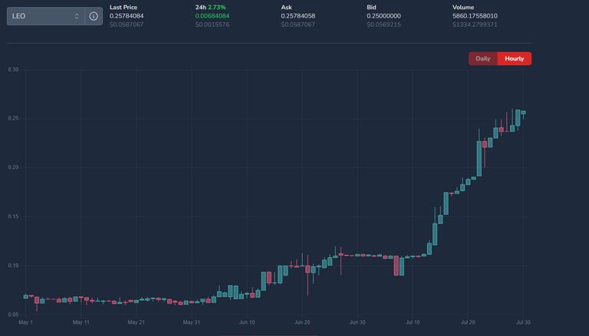The height and width of the screenshot is (336, 589).
Task: Click the Jul 30 date label on axis
Action: (523, 322)
